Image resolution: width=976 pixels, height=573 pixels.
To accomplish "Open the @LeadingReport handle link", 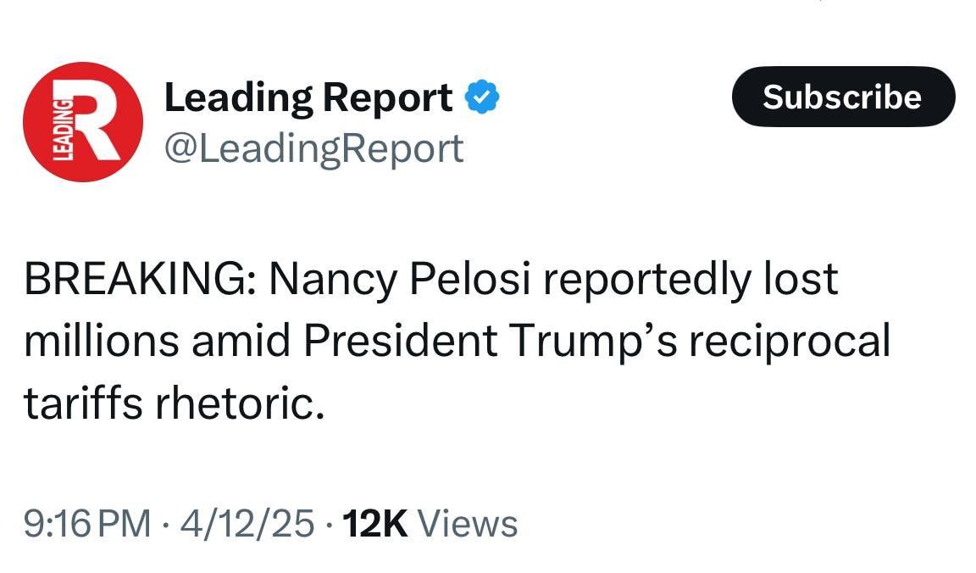I will [x=313, y=148].
